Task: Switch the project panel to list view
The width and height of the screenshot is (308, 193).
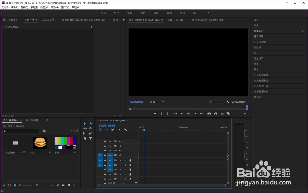Action: (x=10, y=185)
